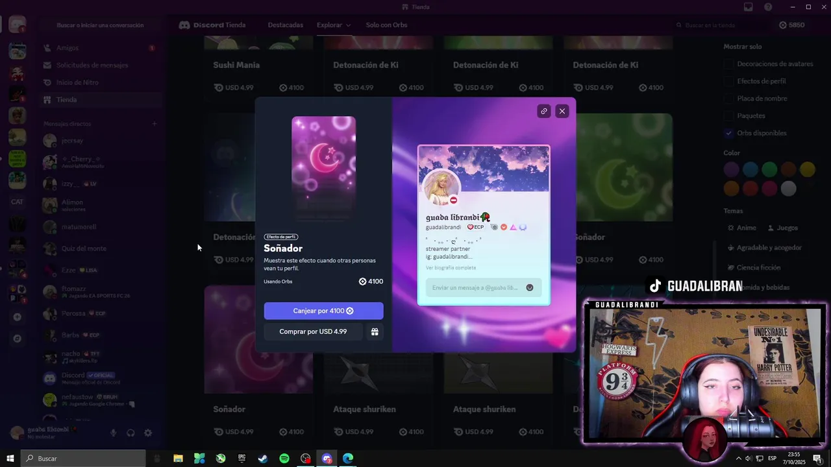Open Discord user settings gear
This screenshot has width=831, height=467.
[x=148, y=433]
